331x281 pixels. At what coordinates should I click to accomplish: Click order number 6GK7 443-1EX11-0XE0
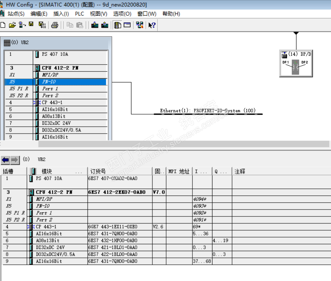tap(113, 227)
